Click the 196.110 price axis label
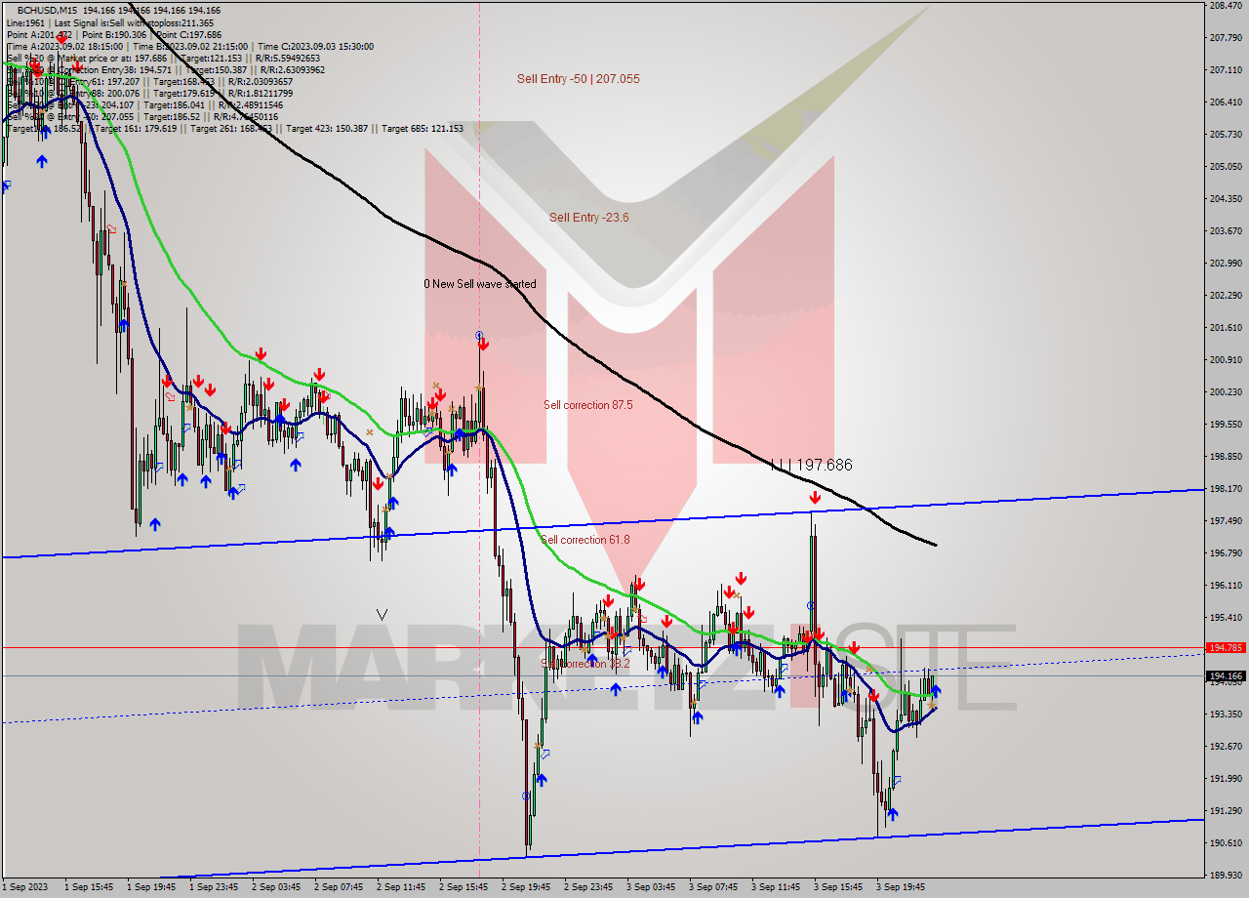Screen dimensions: 1249x898 click(x=1225, y=586)
